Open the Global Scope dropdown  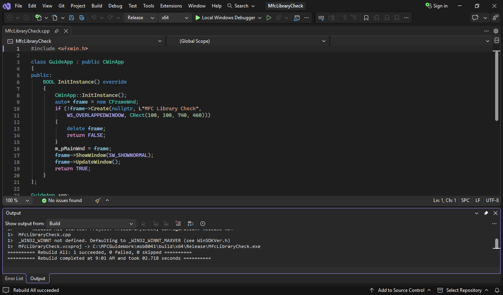(x=248, y=41)
